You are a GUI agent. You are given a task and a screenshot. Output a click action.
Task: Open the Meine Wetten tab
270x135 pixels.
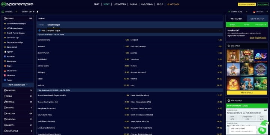point(257,19)
